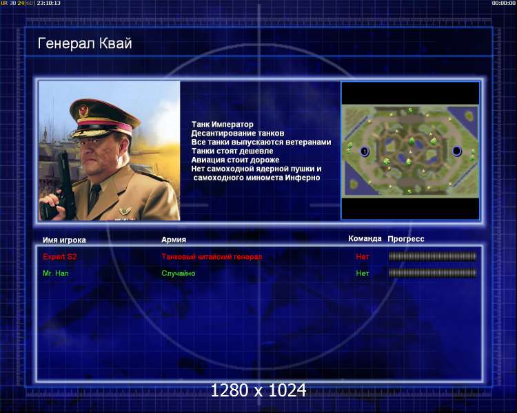Click the black start position marker on map's right

(x=456, y=151)
